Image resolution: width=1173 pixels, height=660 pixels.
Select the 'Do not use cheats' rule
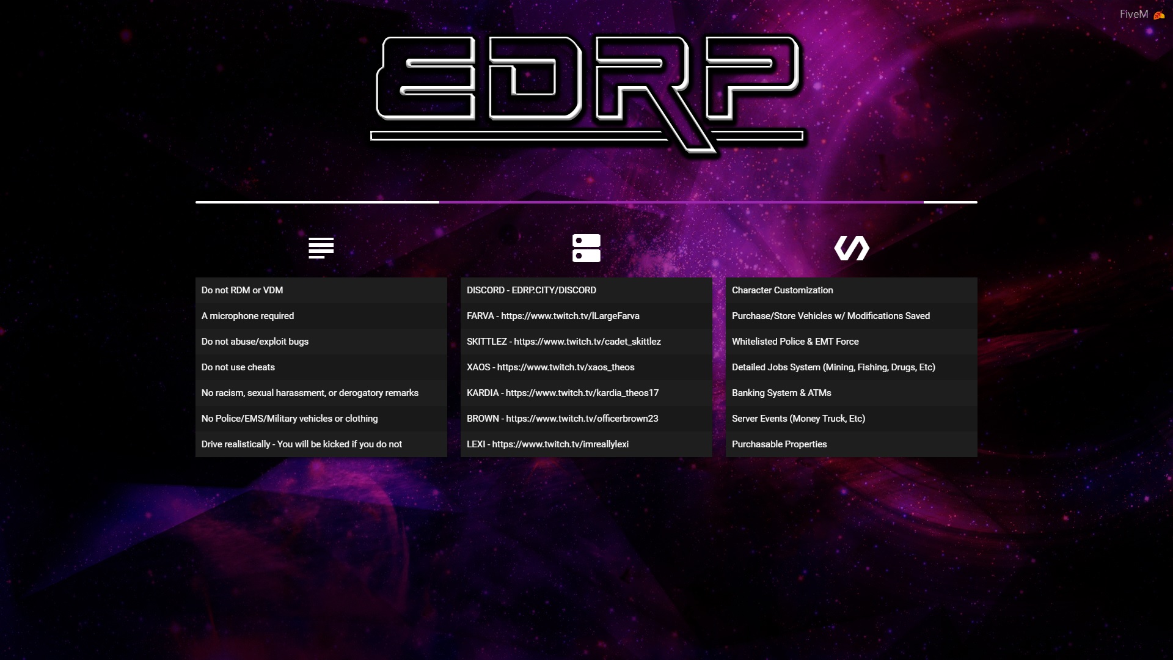pos(321,367)
